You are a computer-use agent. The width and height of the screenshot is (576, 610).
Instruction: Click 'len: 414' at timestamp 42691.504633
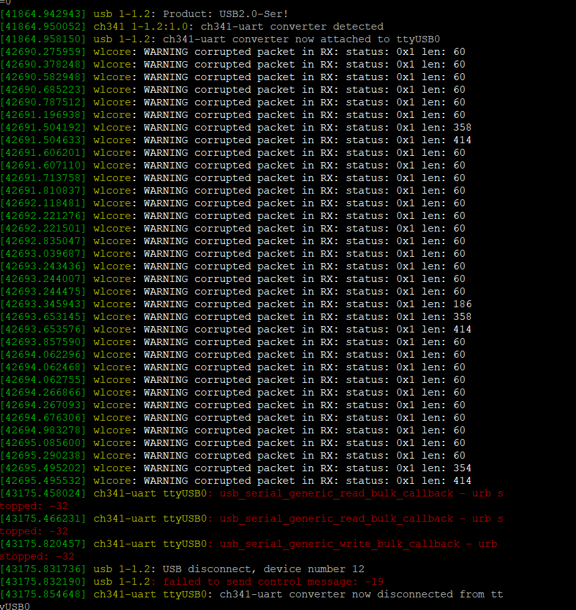pos(447,140)
